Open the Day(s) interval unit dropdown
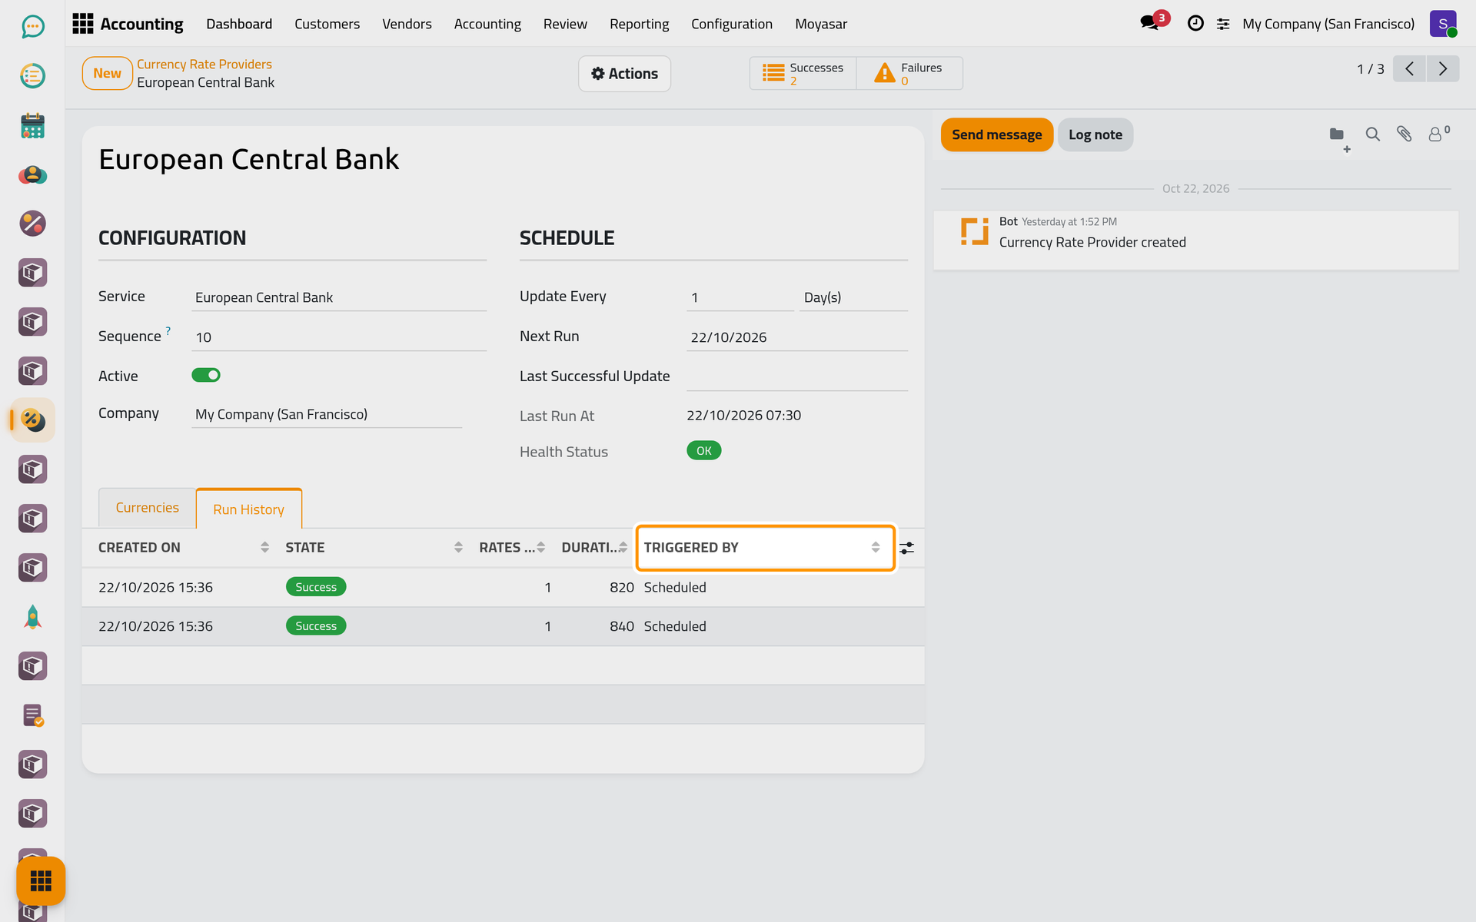The width and height of the screenshot is (1476, 922). [853, 297]
